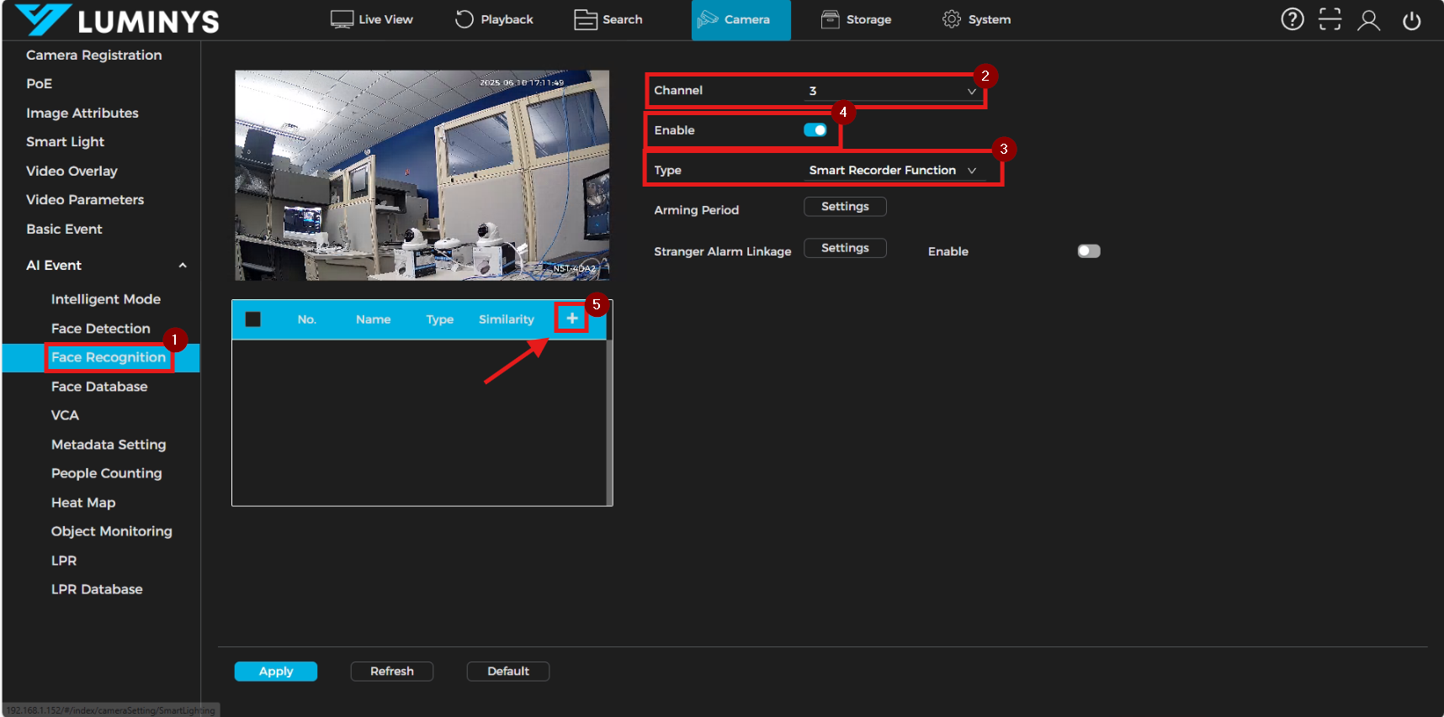Click the camera preview video
Image resolution: width=1444 pixels, height=717 pixels.
click(x=422, y=175)
